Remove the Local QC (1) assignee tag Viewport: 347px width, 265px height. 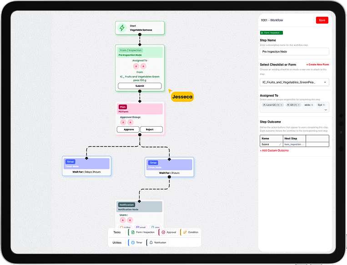281,105
